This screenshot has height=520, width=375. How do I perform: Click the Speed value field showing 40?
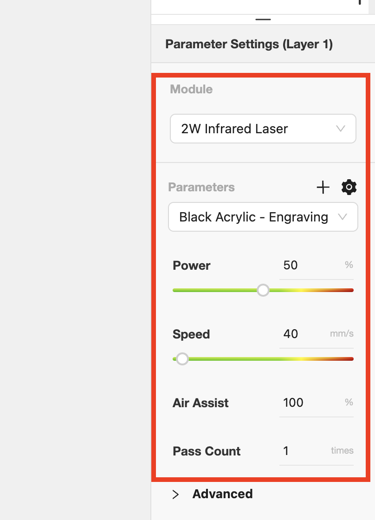pos(317,334)
